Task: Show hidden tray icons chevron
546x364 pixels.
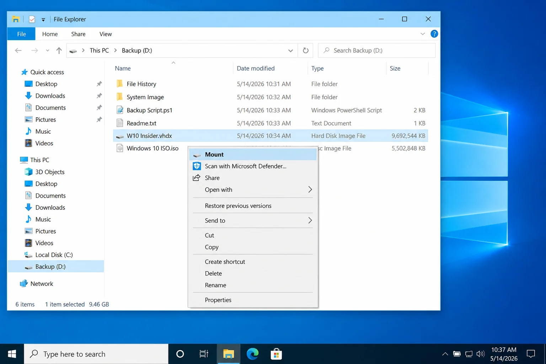Action: (445, 354)
